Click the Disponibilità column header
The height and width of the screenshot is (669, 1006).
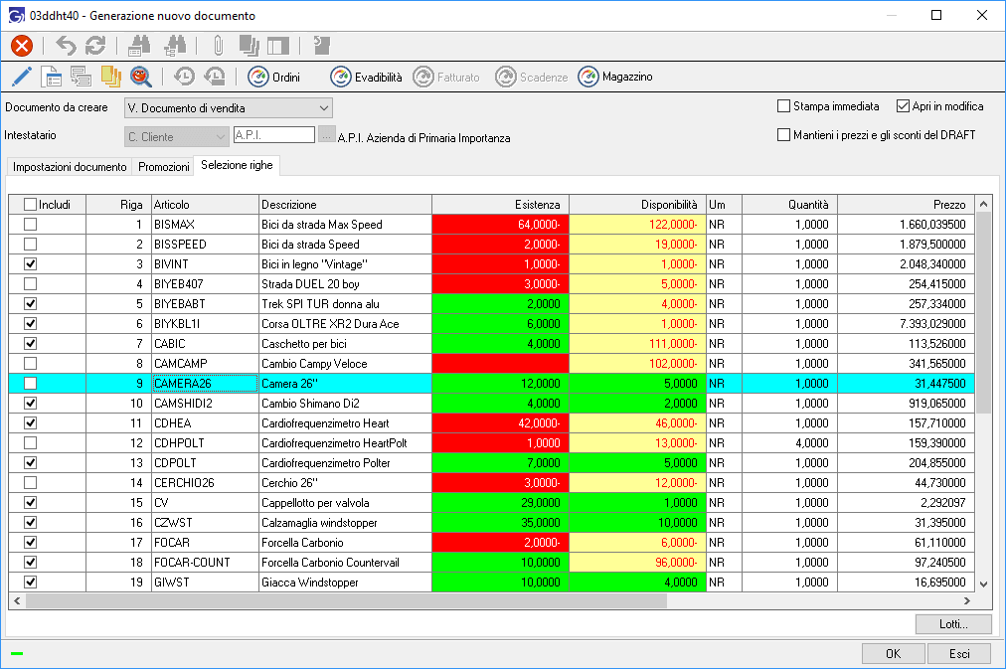(638, 205)
